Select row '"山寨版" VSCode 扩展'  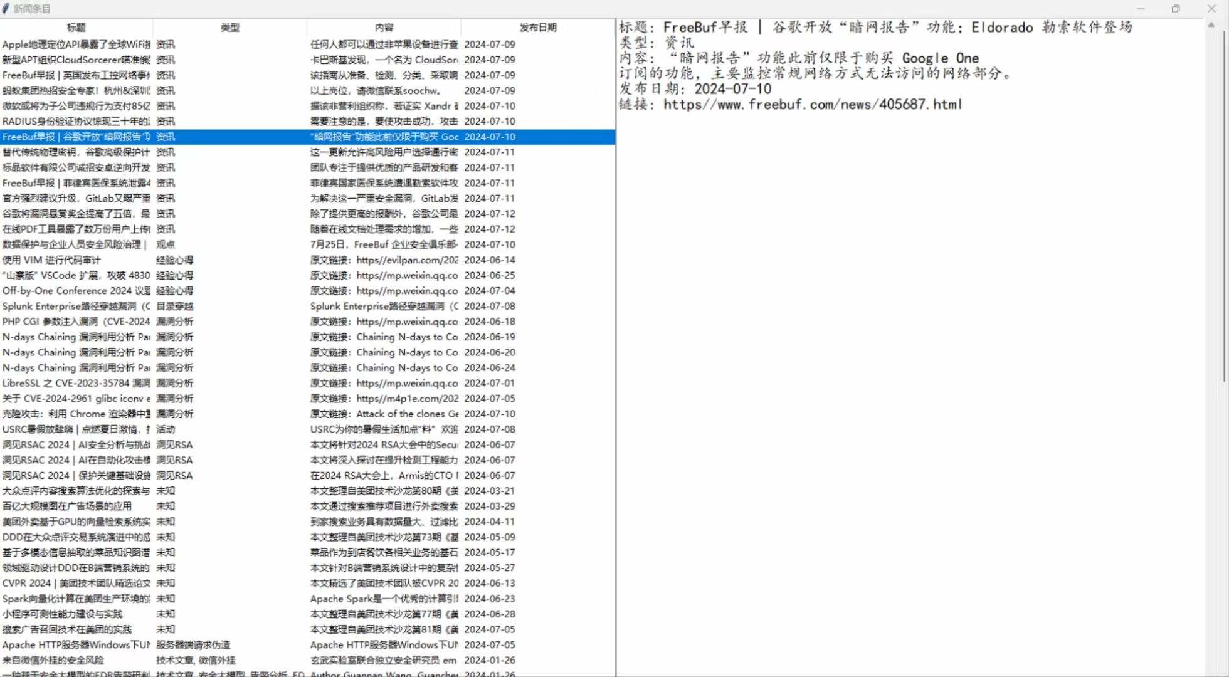click(307, 275)
